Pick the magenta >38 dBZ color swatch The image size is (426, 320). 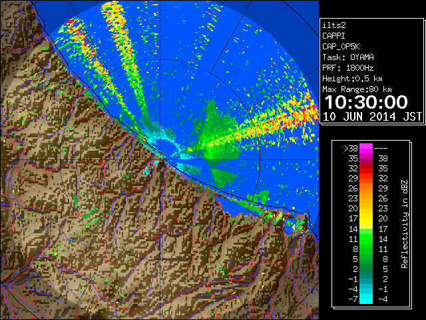[365, 148]
